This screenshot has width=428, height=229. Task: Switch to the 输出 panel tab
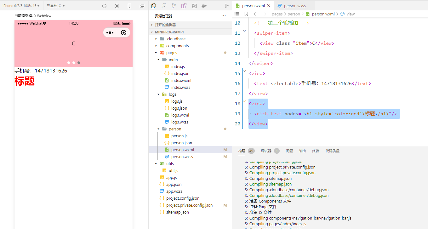[302, 151]
